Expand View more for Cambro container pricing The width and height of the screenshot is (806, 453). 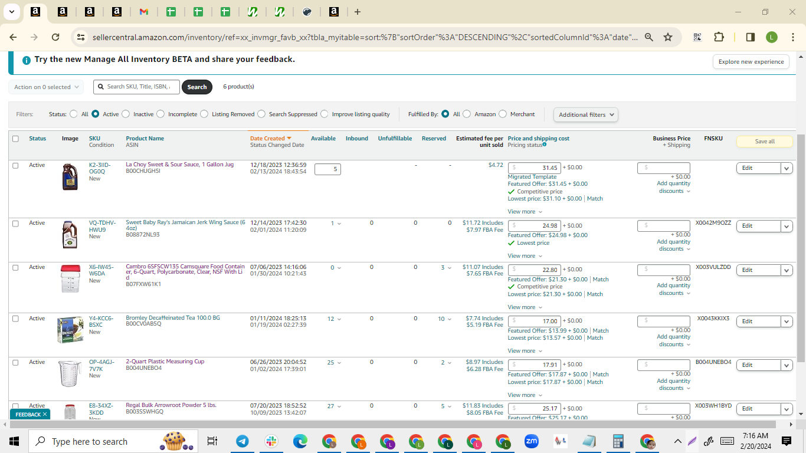[525, 307]
